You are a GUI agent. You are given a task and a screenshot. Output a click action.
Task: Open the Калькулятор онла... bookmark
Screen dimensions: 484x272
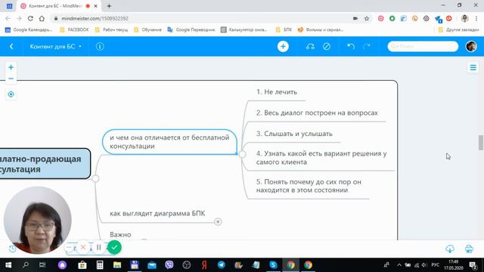click(x=244, y=29)
